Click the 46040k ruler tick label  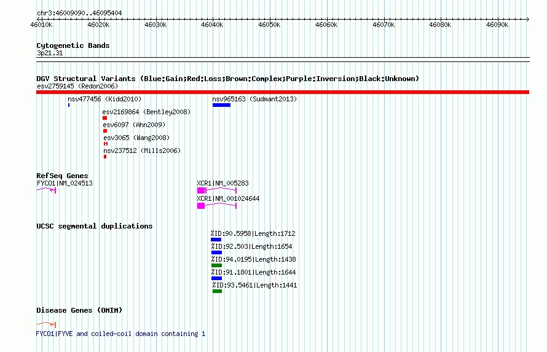[x=213, y=25]
